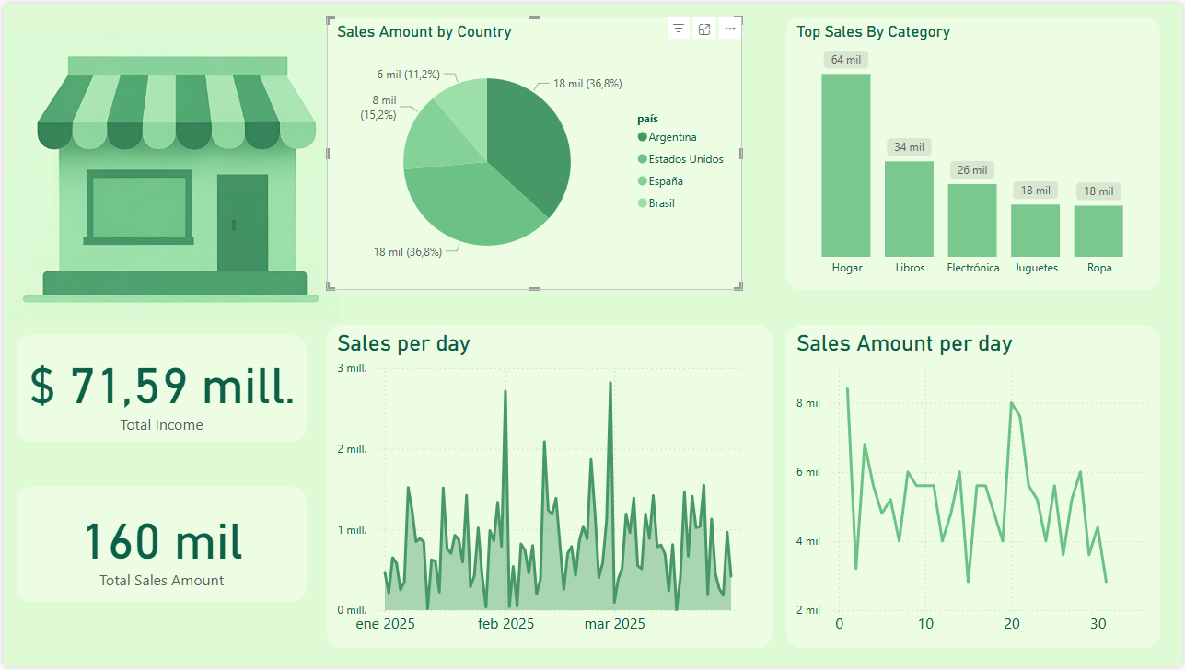Enter focus mode for the pie chart
Screen dimensions: 1185x670
704,29
